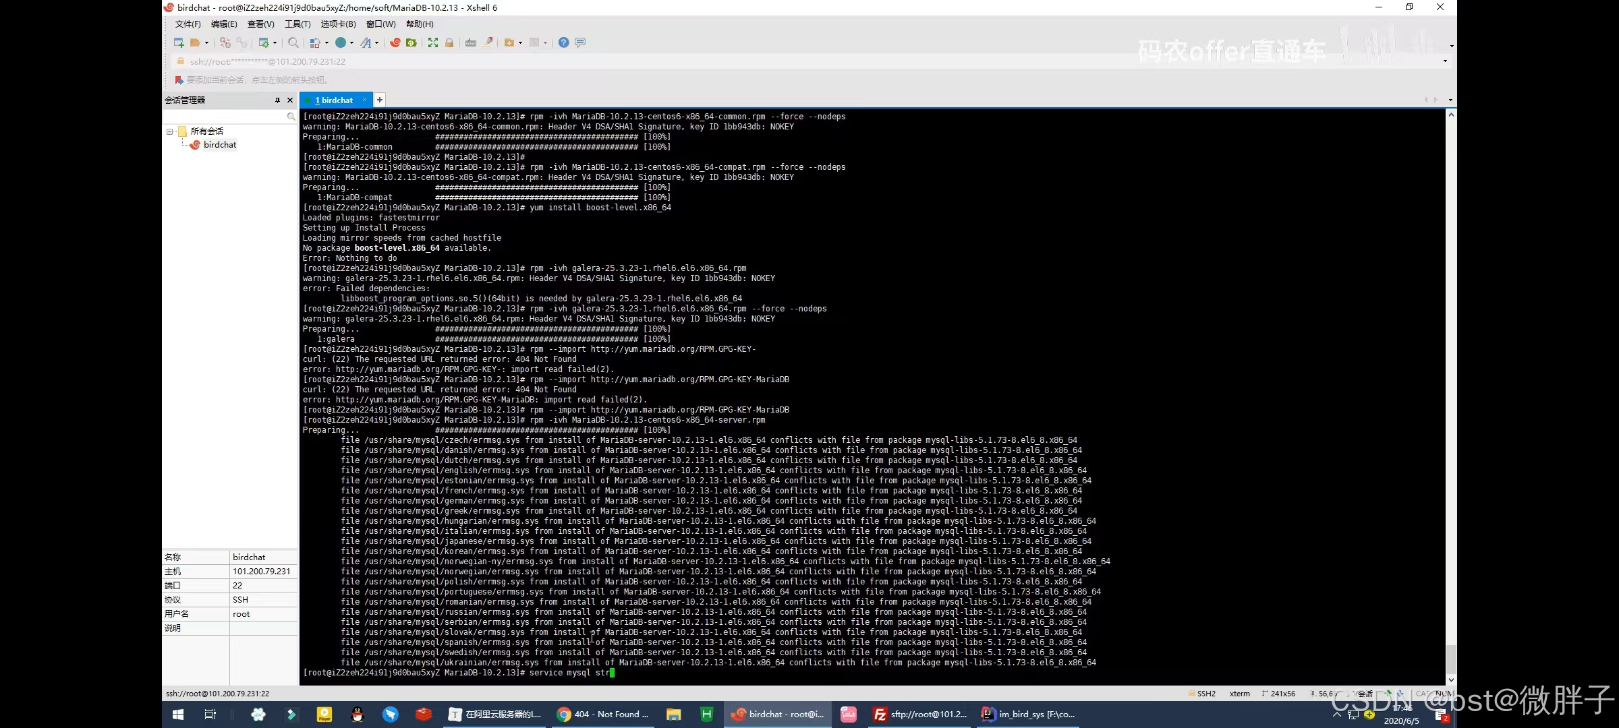Toggle pin on the session manager panel
Viewport: 1619px width, 728px height.
tap(277, 100)
